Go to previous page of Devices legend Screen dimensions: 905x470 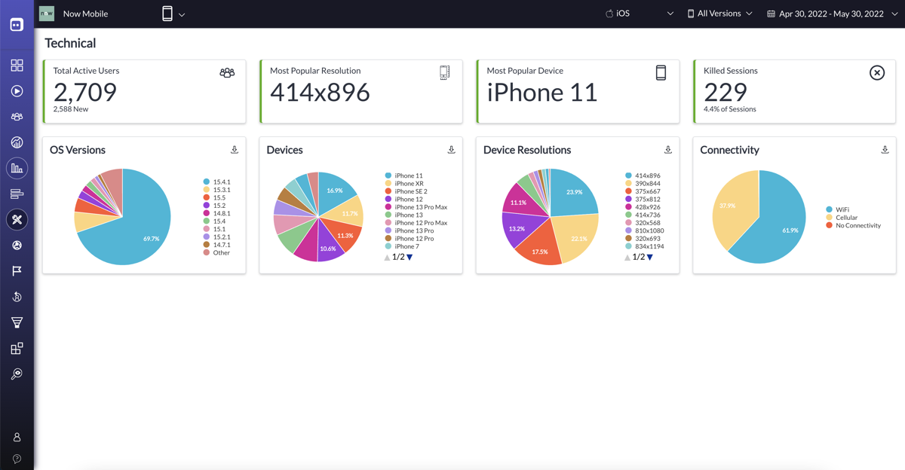pyautogui.click(x=388, y=258)
